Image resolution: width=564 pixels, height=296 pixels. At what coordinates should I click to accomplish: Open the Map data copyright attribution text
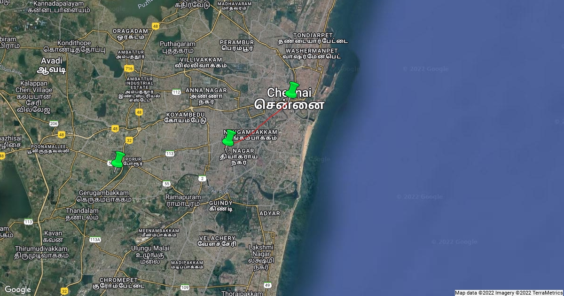click(x=509, y=293)
